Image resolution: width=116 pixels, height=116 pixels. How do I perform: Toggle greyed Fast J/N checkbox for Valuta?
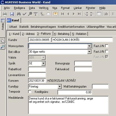coord(107,57)
